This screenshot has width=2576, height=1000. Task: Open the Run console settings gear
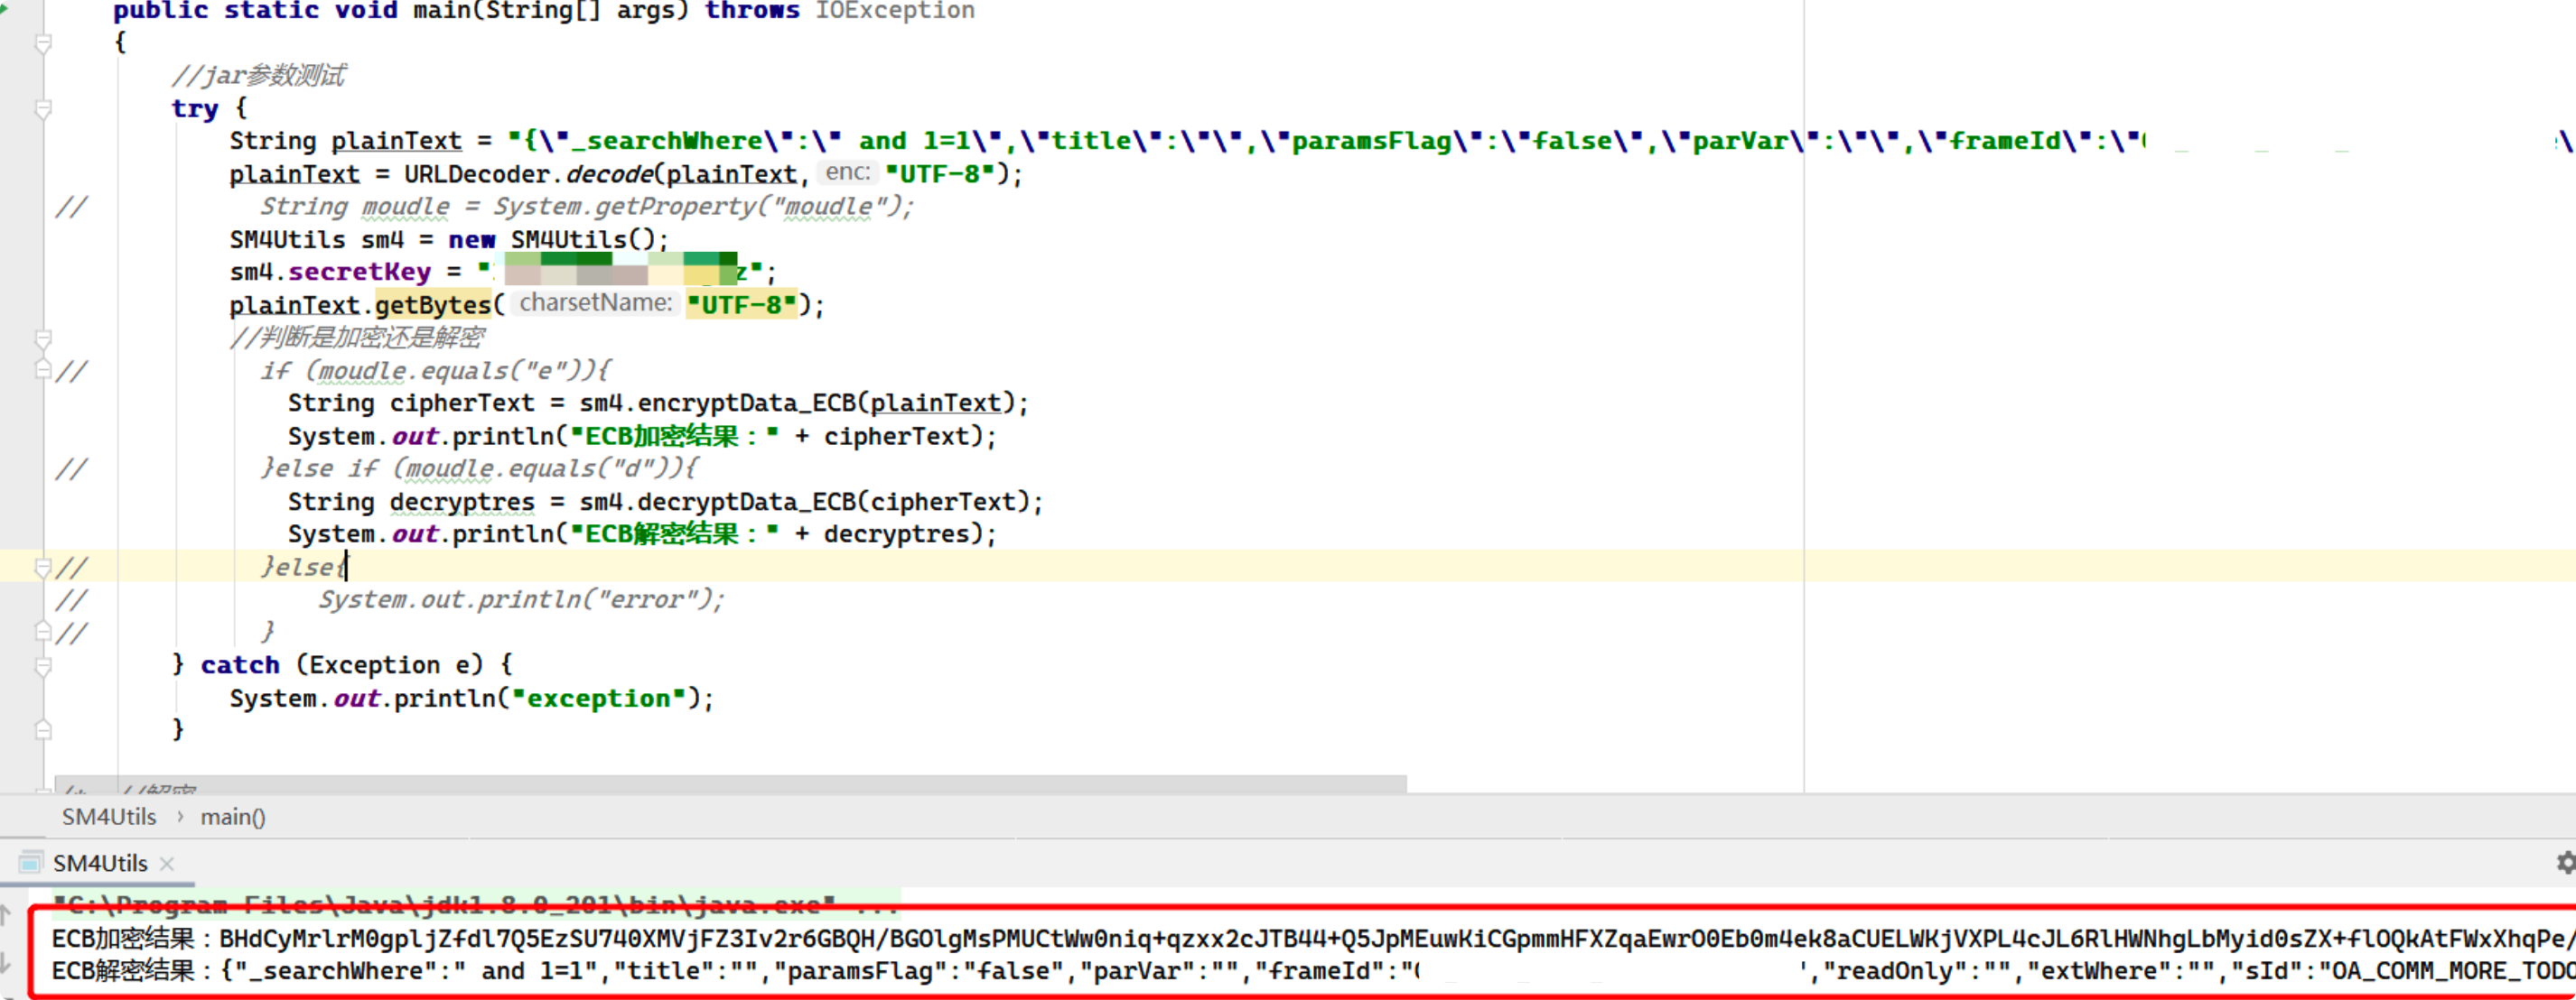coord(2565,862)
